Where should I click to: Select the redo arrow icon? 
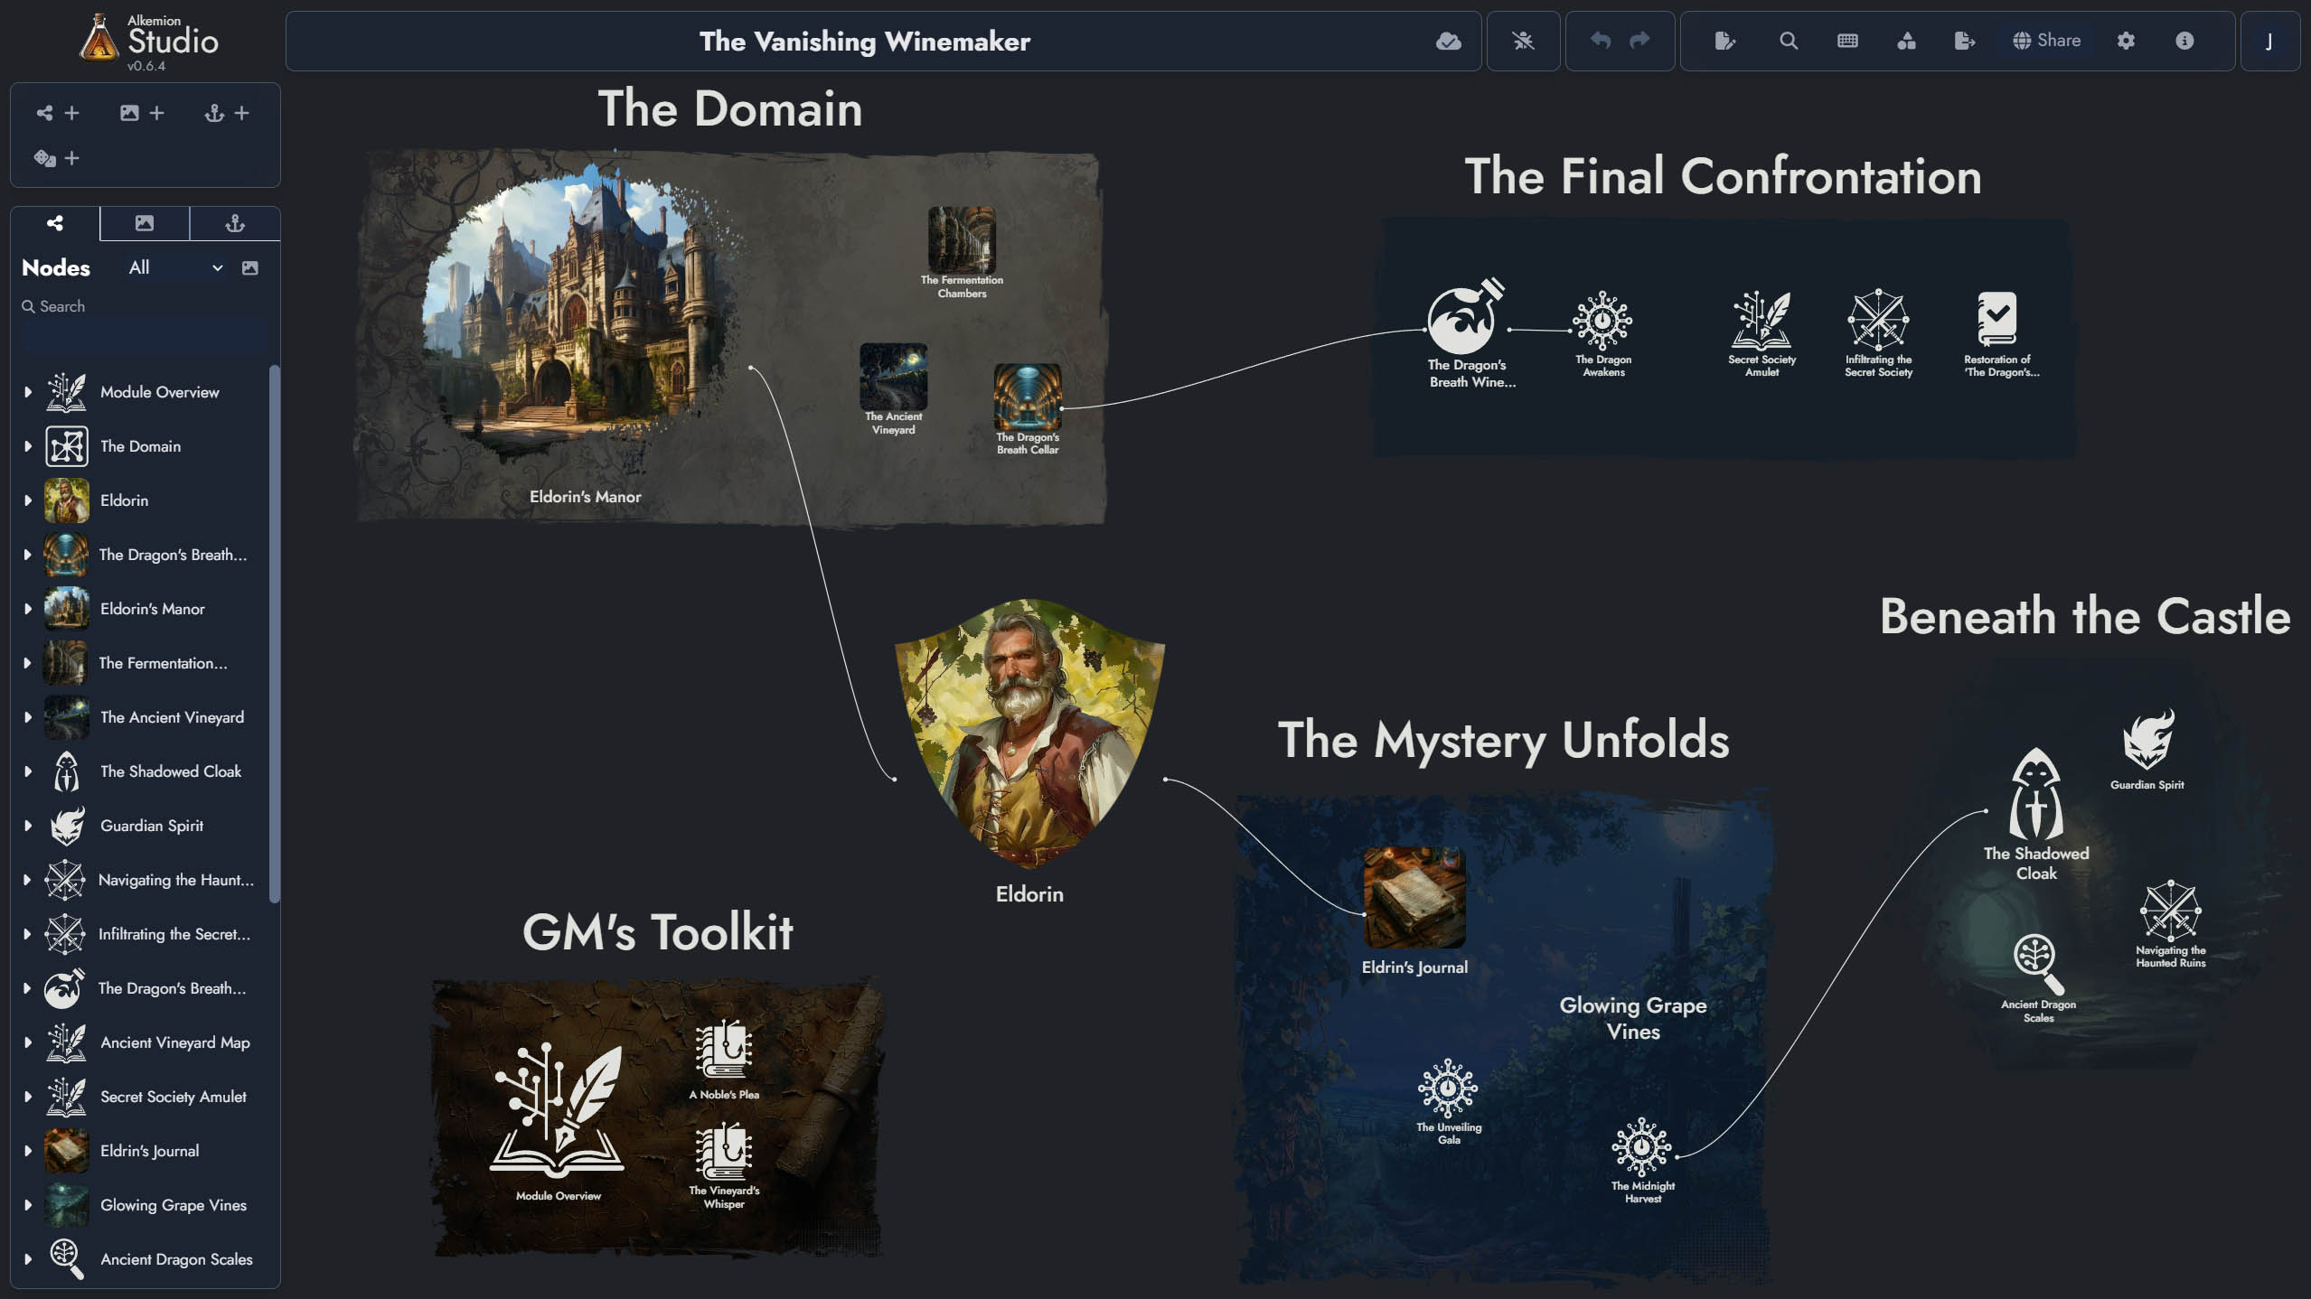[x=1639, y=40]
